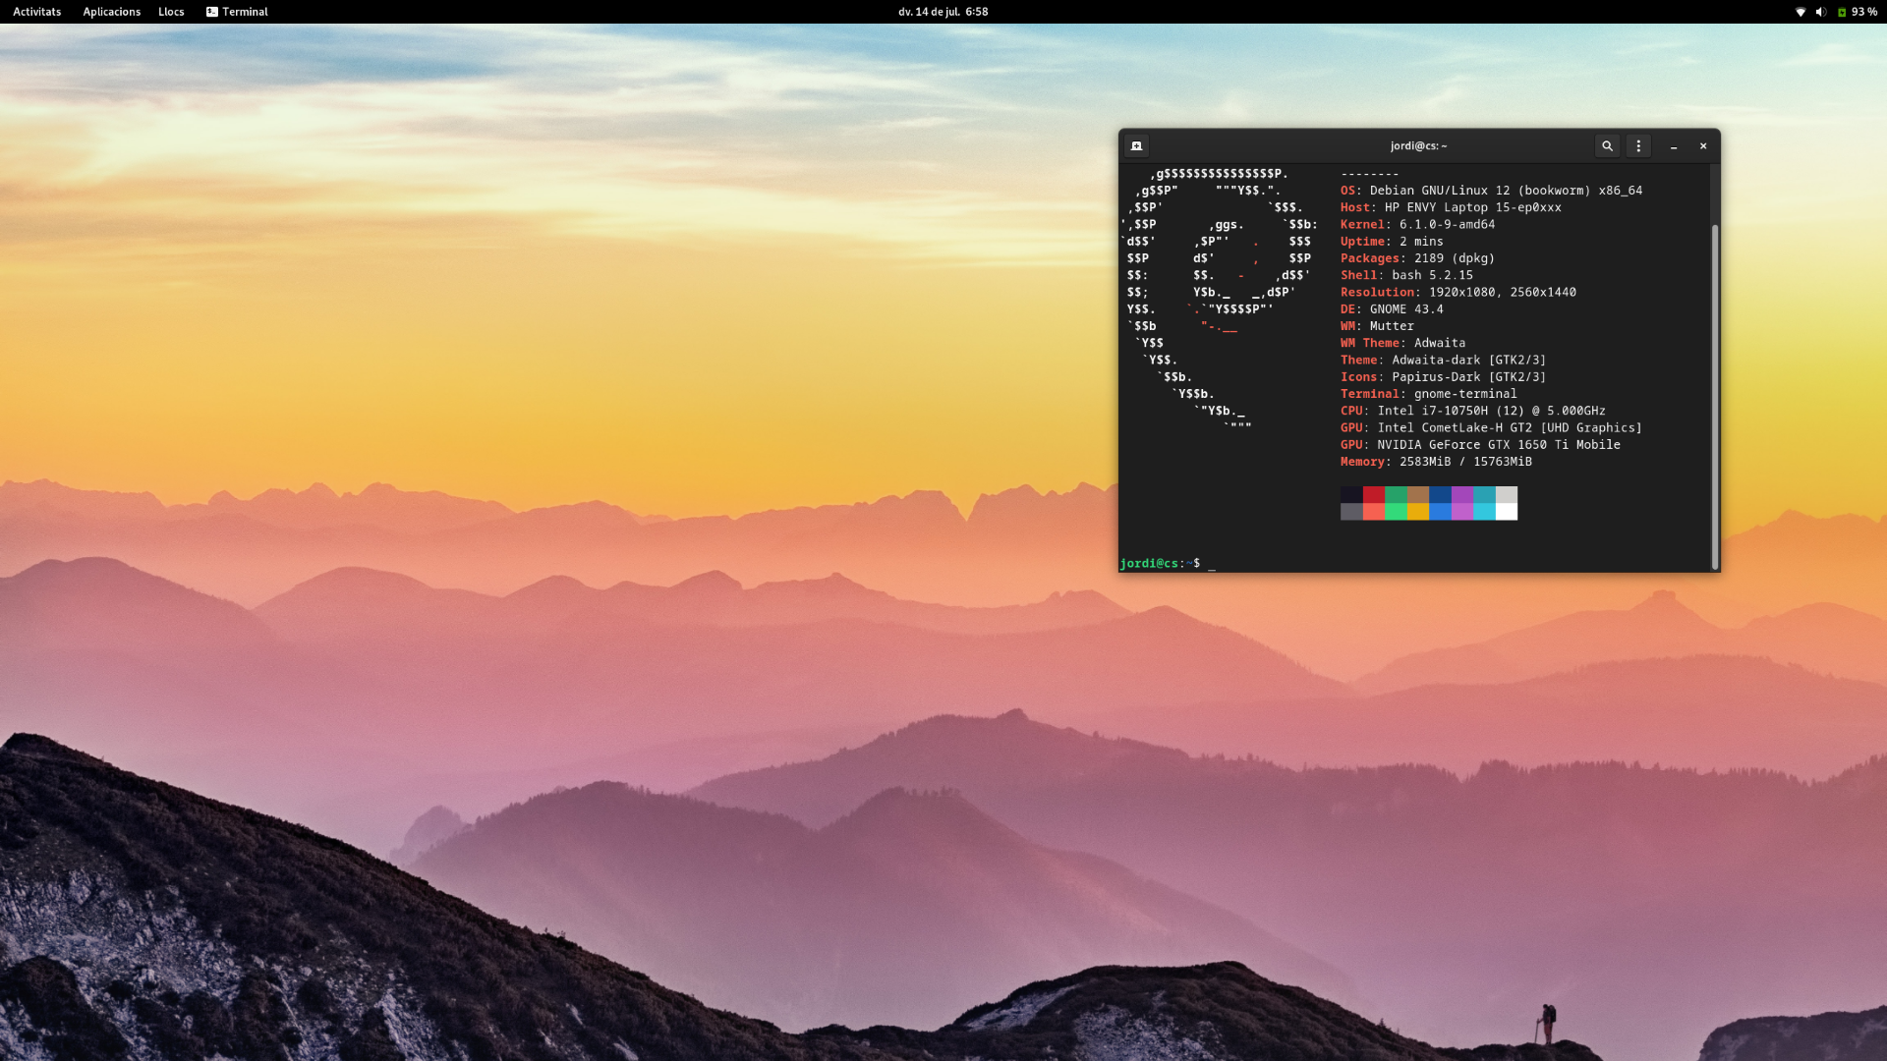Minimize the terminal window
This screenshot has width=1887, height=1061.
click(1674, 146)
